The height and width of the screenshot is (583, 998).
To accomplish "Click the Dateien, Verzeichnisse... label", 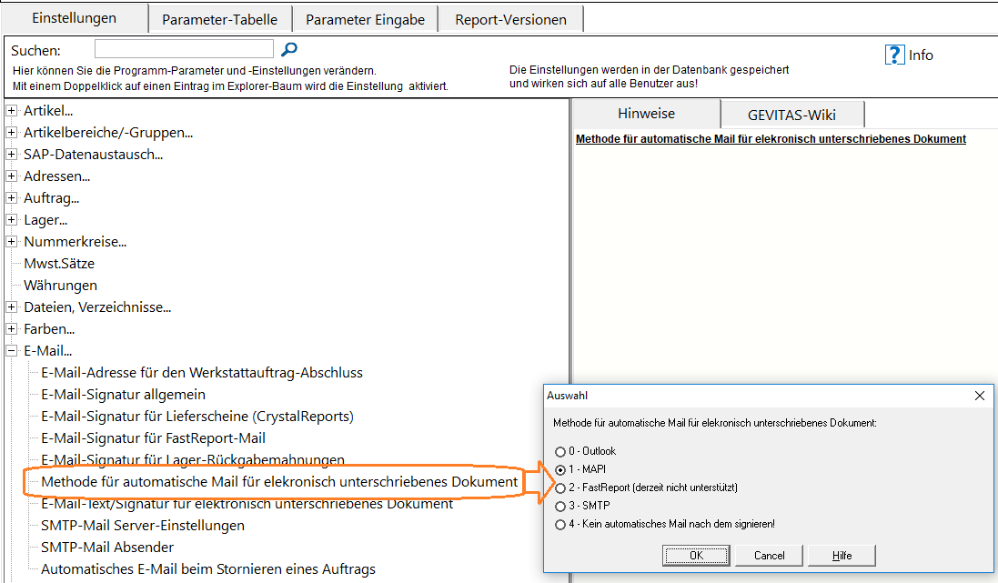I will (97, 307).
